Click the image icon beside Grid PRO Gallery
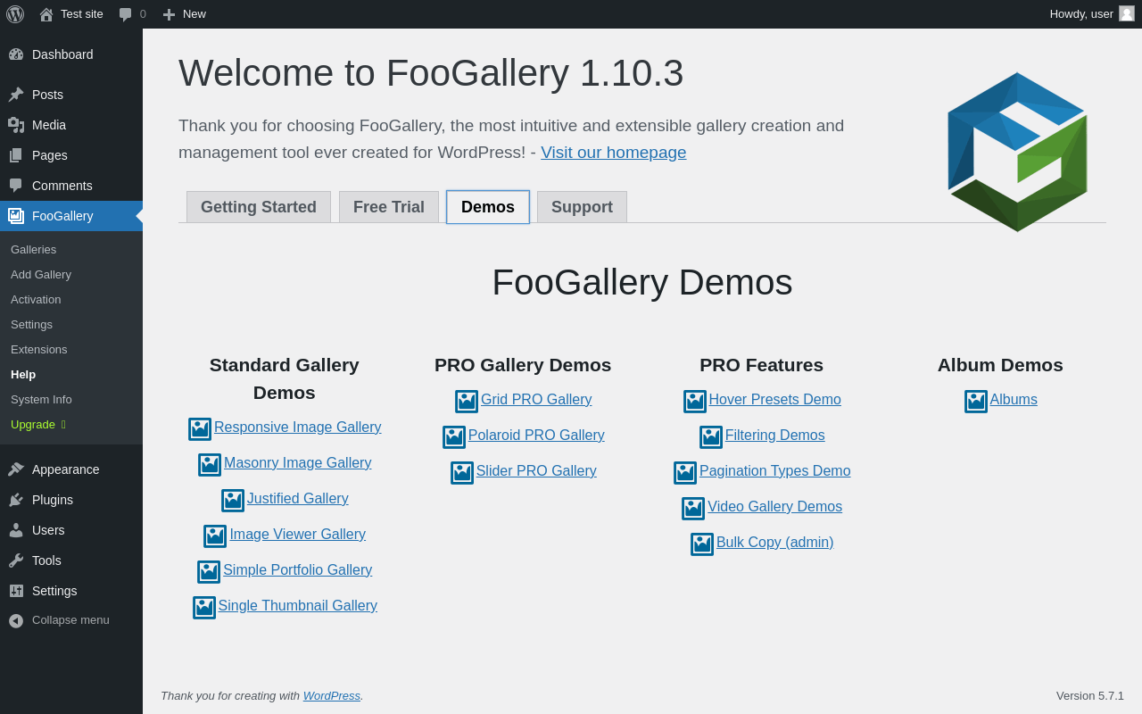 point(467,402)
